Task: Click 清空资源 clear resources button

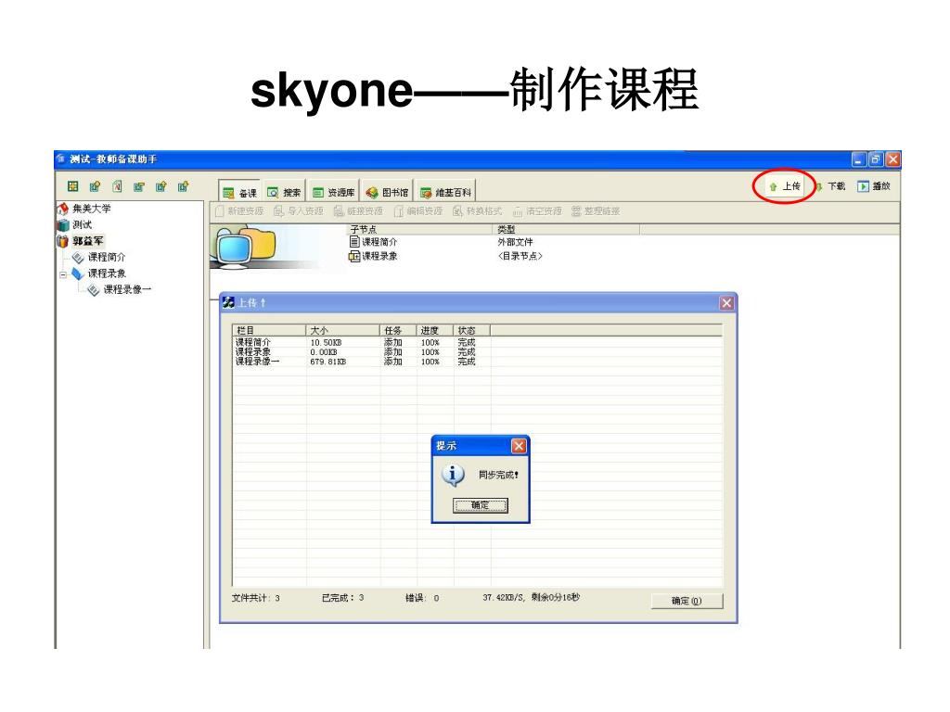Action: [537, 211]
